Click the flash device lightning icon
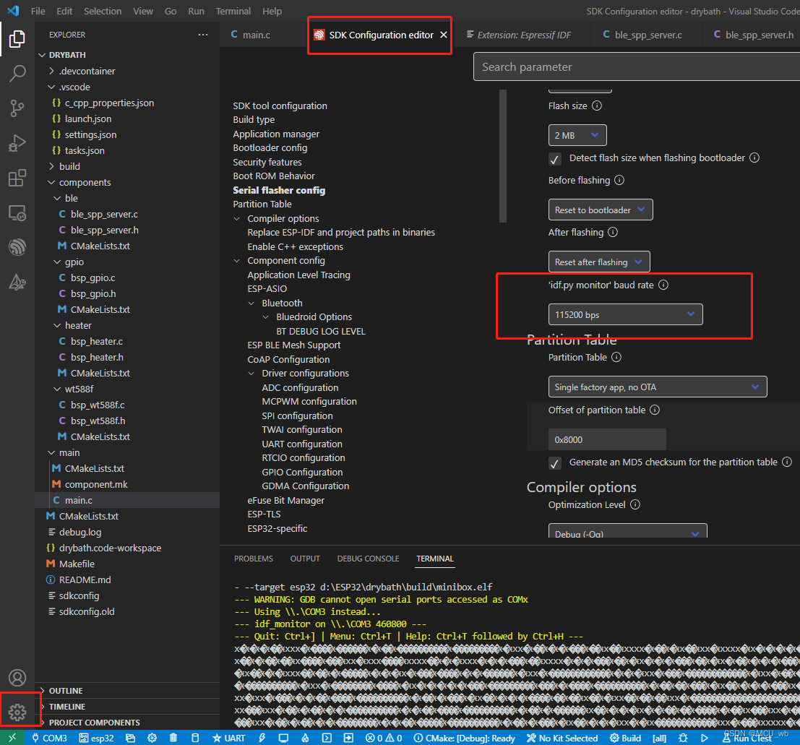 pyautogui.click(x=262, y=738)
